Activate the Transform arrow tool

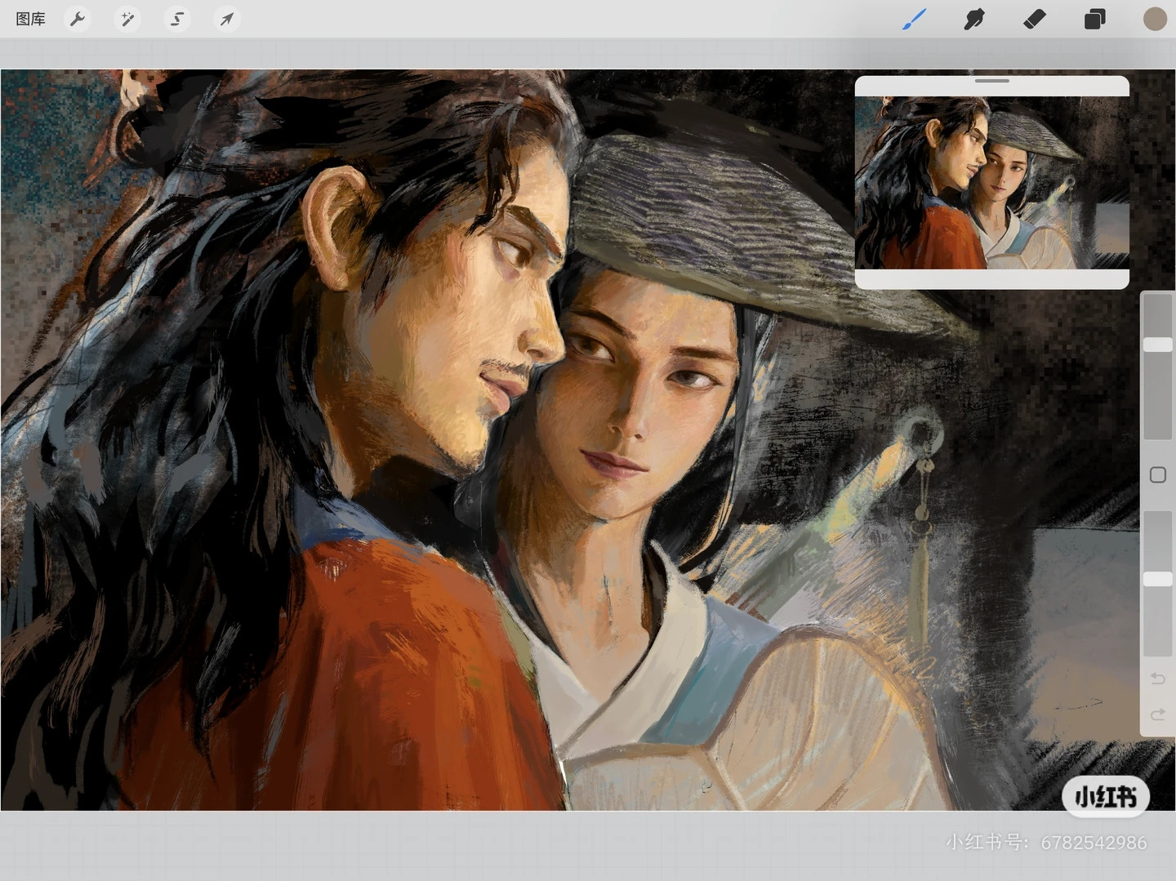[x=227, y=19]
